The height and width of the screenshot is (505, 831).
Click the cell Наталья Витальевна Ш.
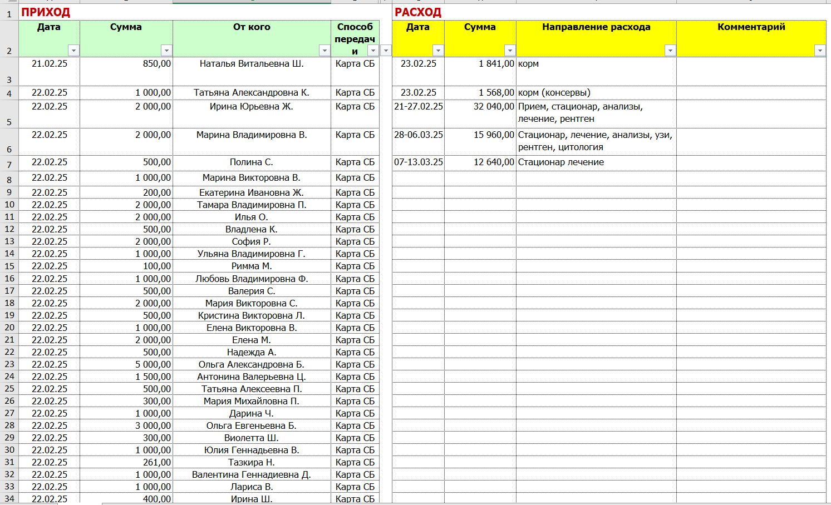[252, 71]
